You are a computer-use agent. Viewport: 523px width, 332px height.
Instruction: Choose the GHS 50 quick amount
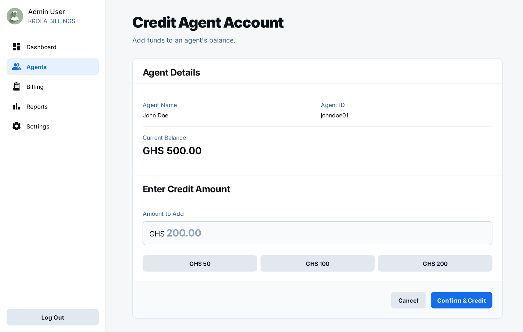[x=200, y=264]
